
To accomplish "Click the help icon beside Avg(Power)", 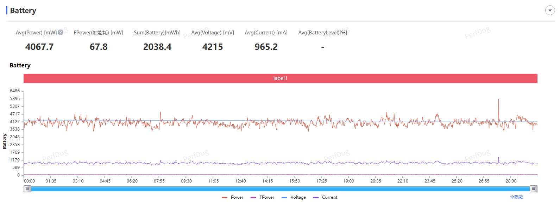I will coord(61,32).
